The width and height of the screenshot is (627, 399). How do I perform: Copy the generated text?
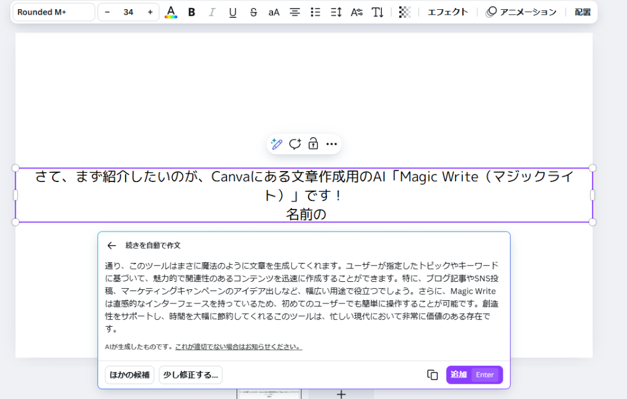point(432,375)
